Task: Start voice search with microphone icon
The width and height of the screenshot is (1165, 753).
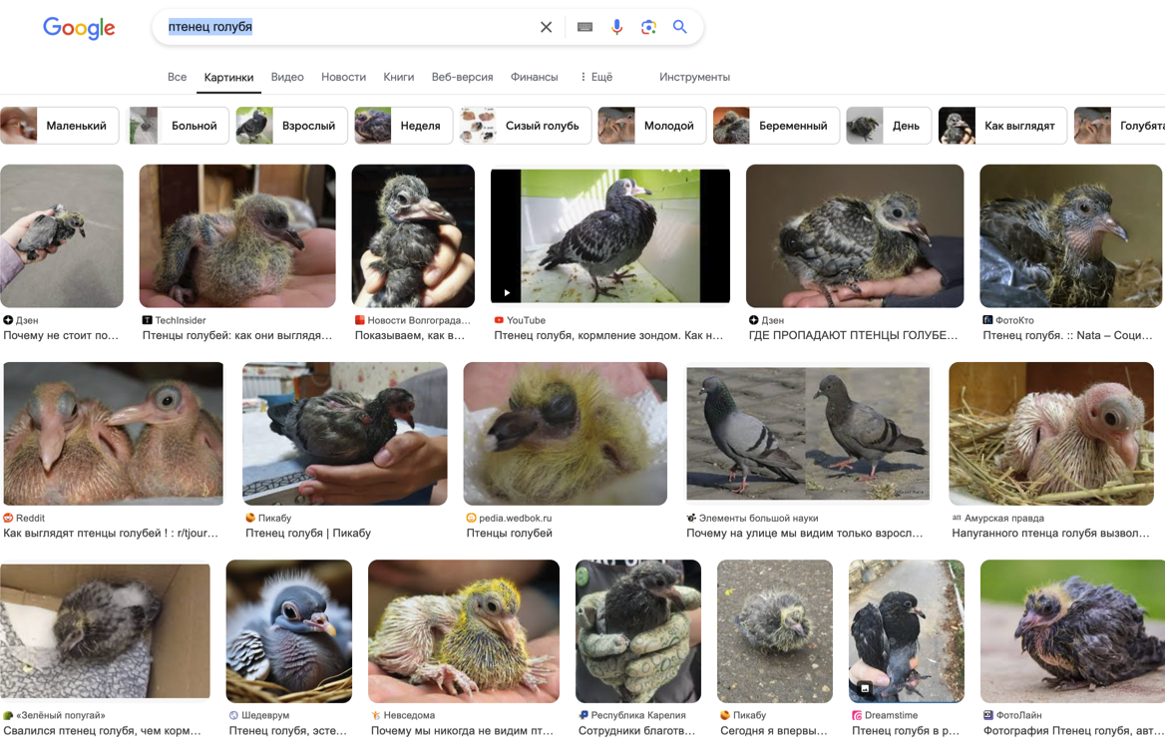Action: [x=616, y=28]
